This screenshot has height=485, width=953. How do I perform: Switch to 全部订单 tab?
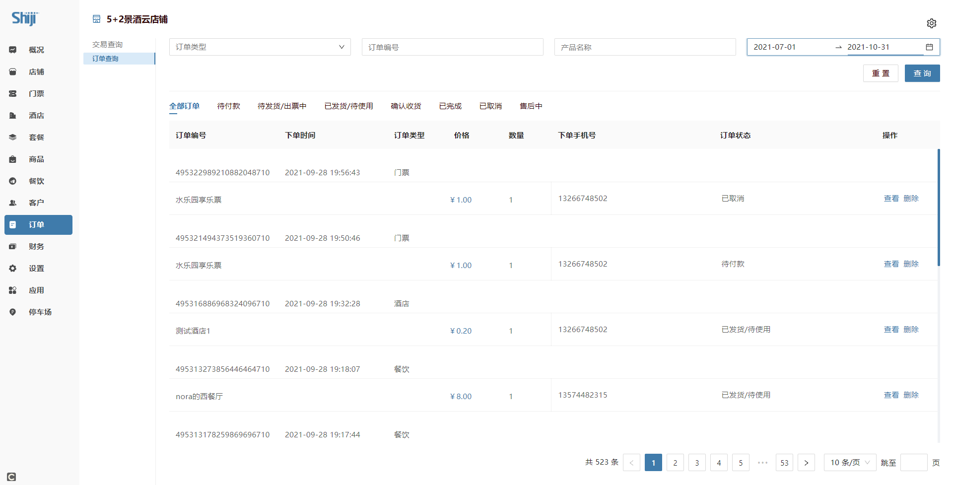pyautogui.click(x=184, y=106)
